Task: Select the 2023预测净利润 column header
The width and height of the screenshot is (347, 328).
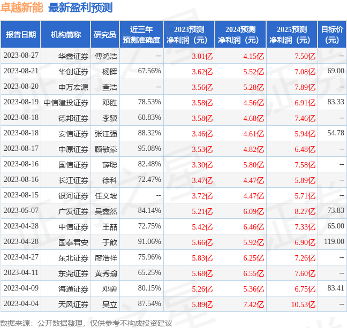Action: 189,34
